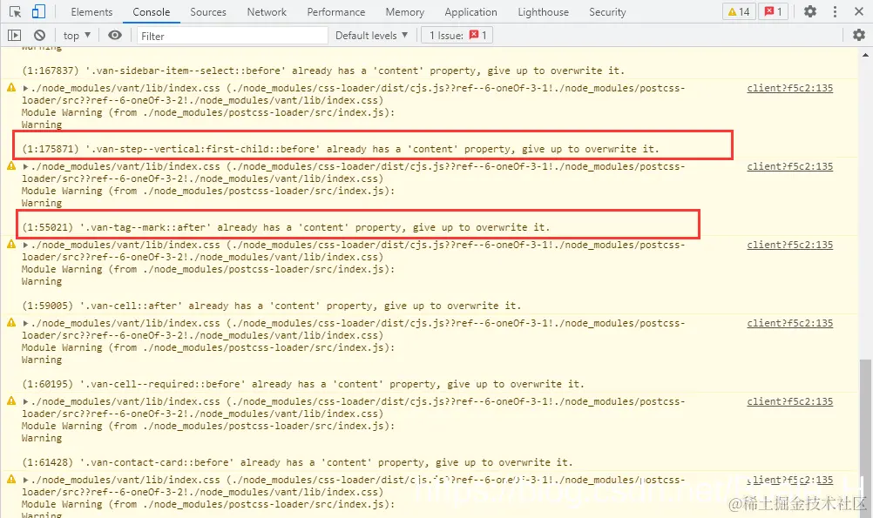The image size is (873, 518).
Task: Select the '.van-tag--mark::after' message text
Action: (286, 227)
